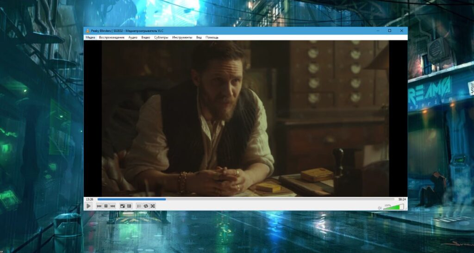
Task: Open the Медиа menu
Action: point(90,37)
